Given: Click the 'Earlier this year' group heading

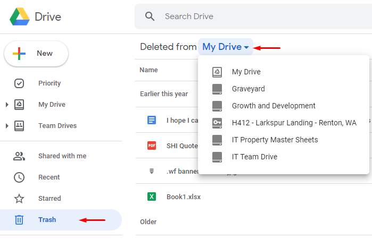Looking at the screenshot, I should (x=164, y=94).
